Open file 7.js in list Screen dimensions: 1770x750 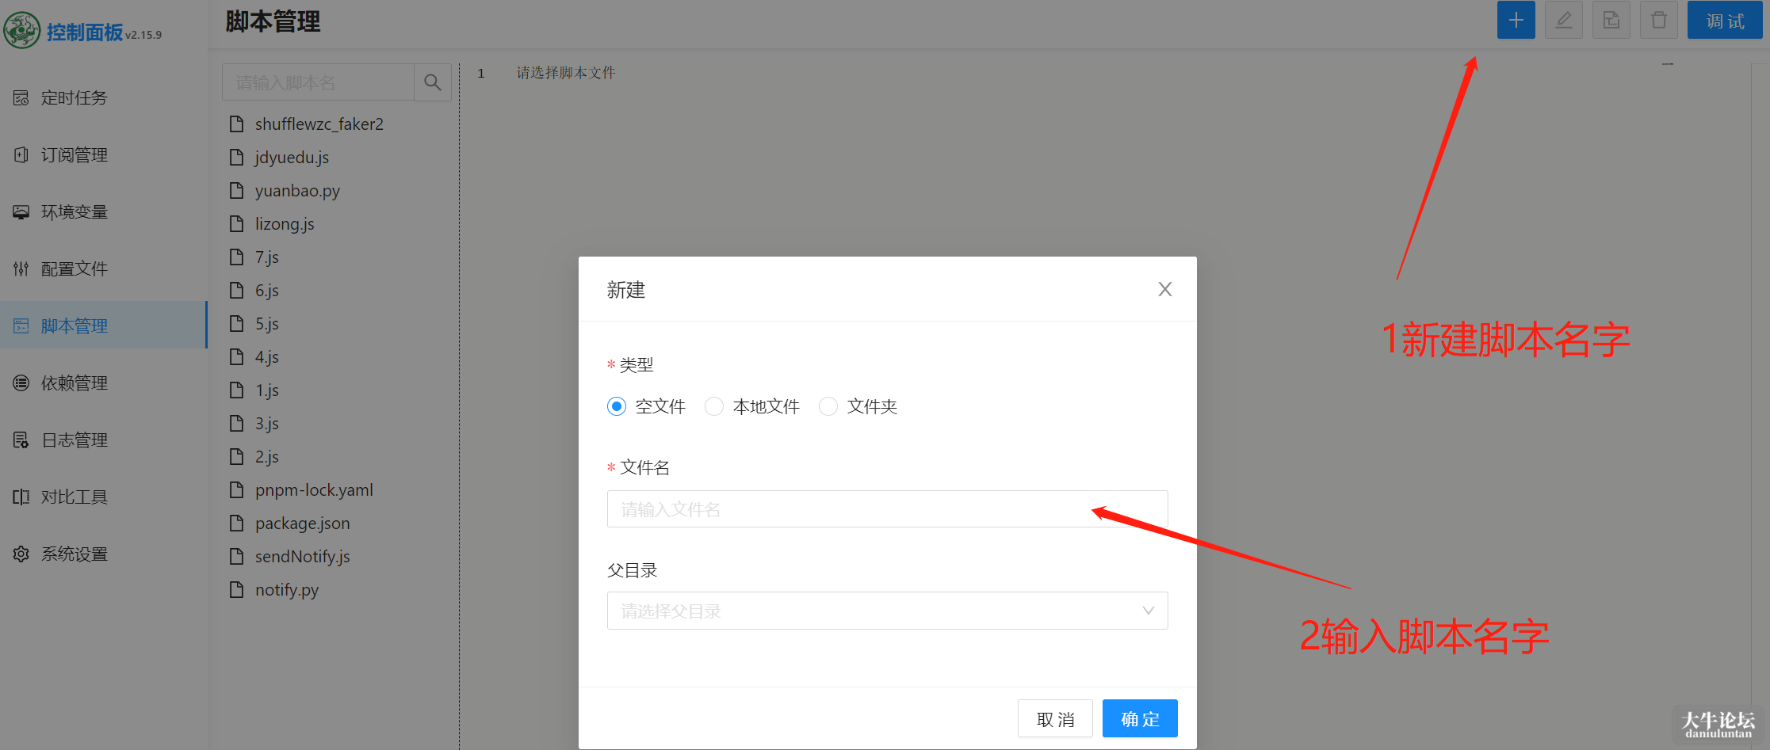267,257
